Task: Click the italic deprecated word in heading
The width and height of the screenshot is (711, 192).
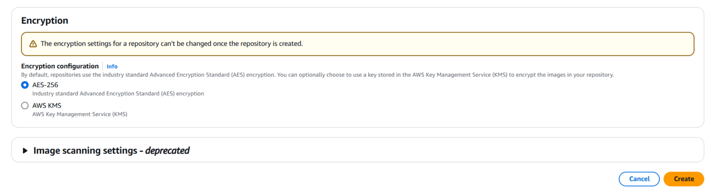Action: coord(168,150)
